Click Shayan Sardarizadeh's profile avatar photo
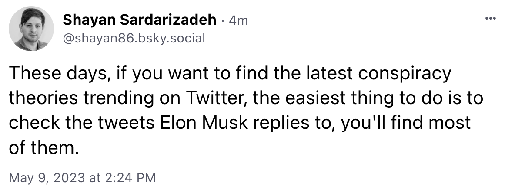 (31, 29)
